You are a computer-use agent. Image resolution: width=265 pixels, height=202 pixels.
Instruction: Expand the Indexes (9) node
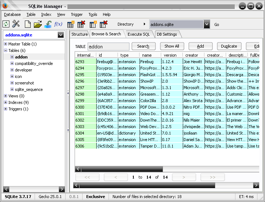click(5, 102)
